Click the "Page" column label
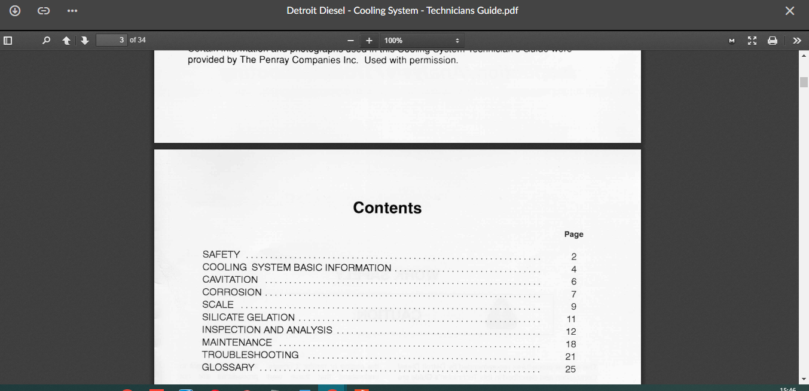This screenshot has height=391, width=809. tap(574, 234)
